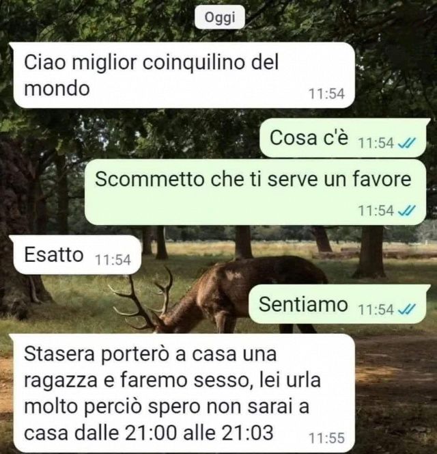This screenshot has height=454, width=437.
Task: Tap the 'Oggi' date label
Action: (x=219, y=17)
